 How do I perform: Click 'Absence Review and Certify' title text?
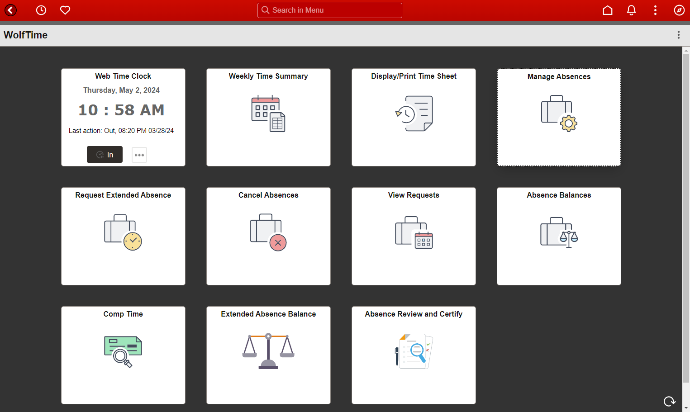(414, 314)
